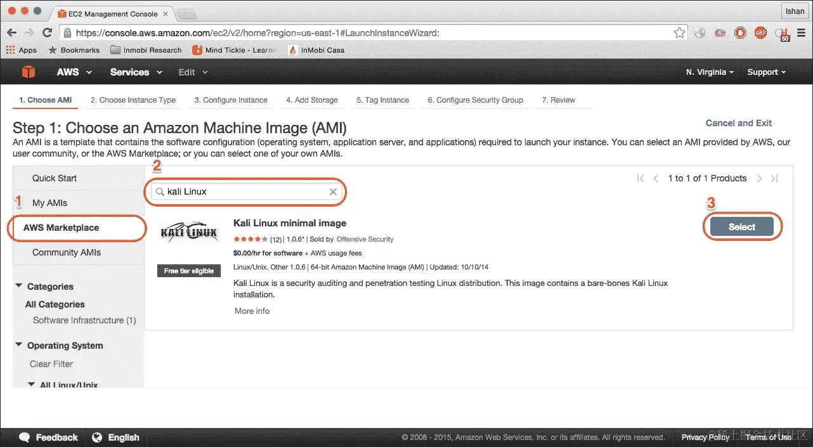Click the More info link

click(252, 311)
